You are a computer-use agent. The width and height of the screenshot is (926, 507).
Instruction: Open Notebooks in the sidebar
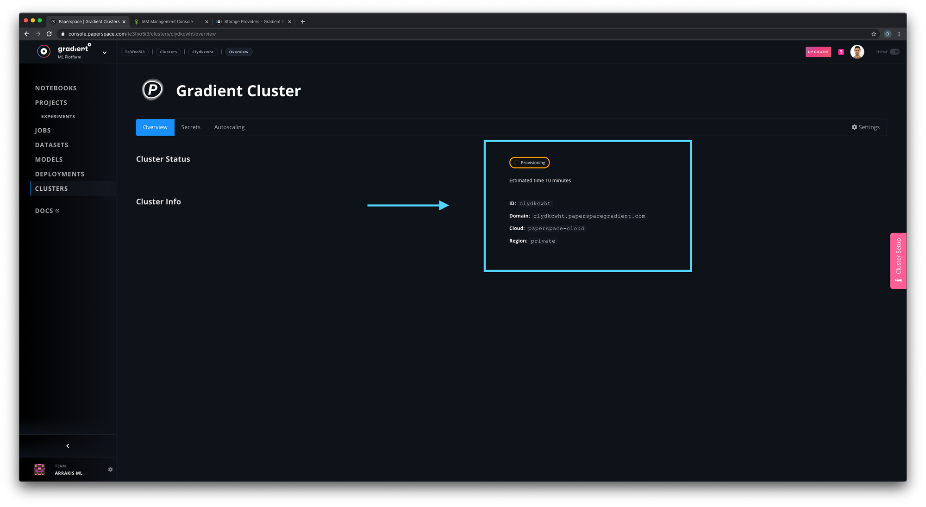56,88
